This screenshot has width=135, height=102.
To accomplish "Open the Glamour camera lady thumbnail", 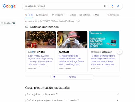I will click(72, 40).
